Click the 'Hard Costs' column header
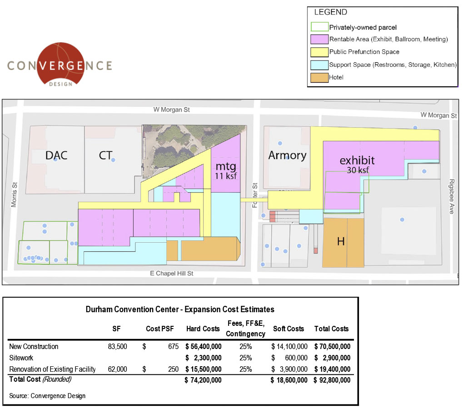The height and width of the screenshot is (409, 463). (x=203, y=329)
